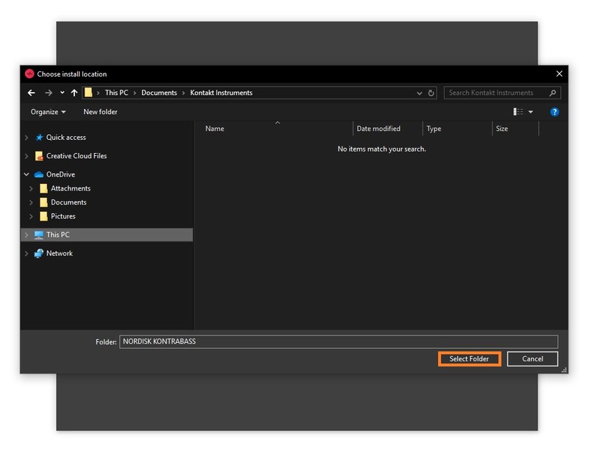
Task: Select Creative Cloud Files in sidebar
Action: point(76,156)
